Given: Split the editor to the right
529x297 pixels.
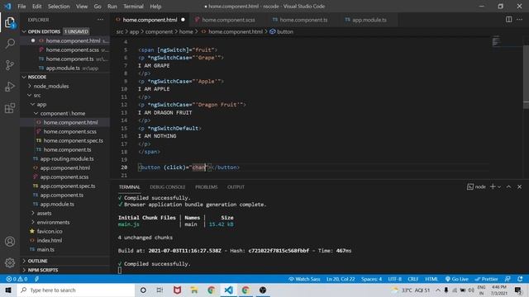Looking at the screenshot, I should (509, 20).
